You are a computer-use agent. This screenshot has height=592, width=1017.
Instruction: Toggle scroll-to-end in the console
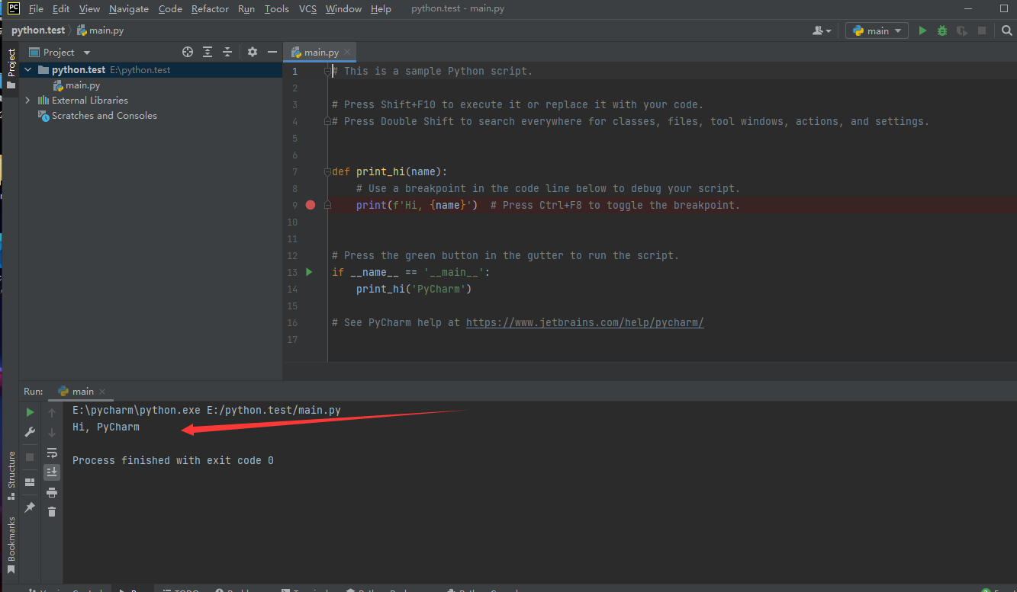[51, 471]
